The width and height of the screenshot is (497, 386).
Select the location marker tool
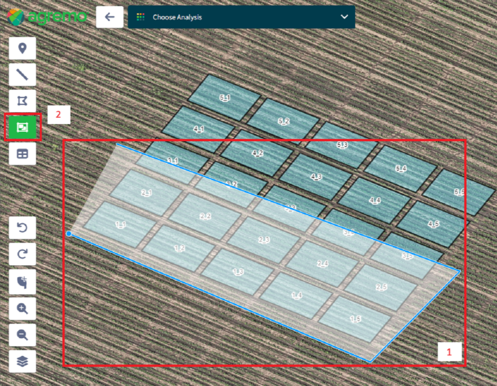click(x=23, y=48)
